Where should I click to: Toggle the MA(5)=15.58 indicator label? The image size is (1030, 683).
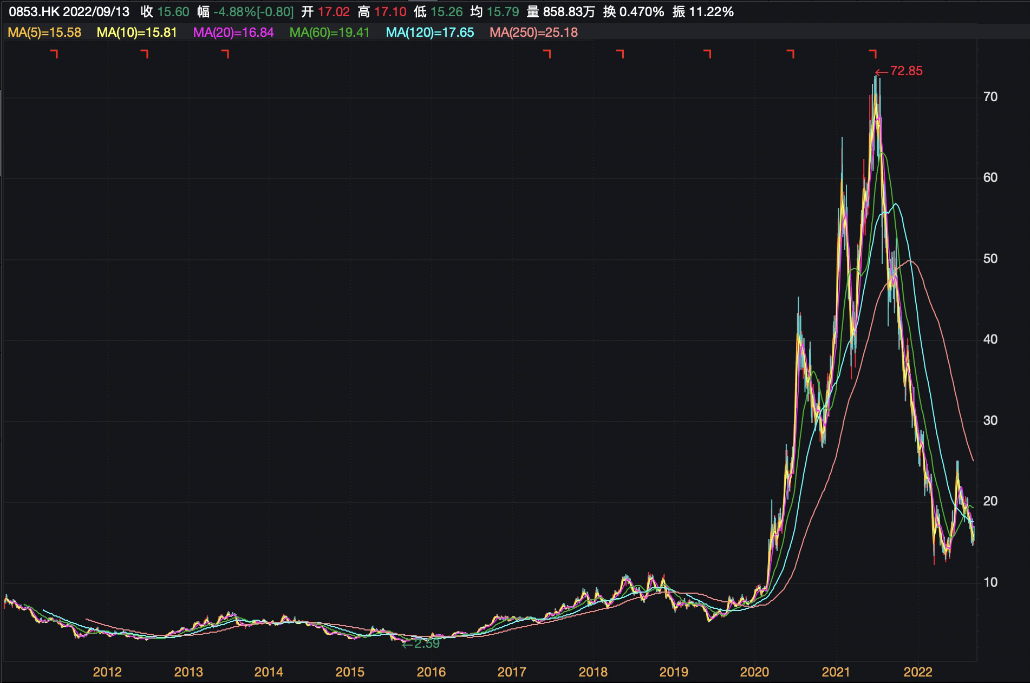(44, 32)
